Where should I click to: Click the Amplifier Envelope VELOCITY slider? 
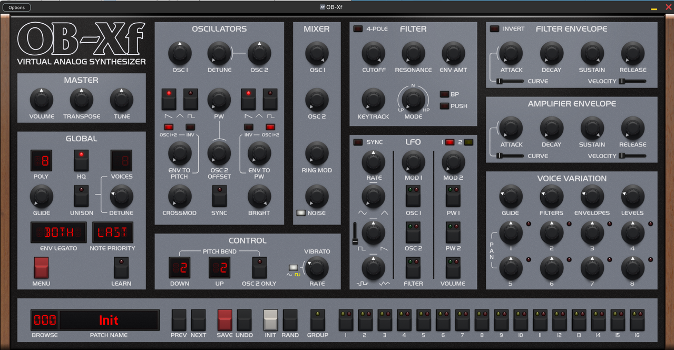pyautogui.click(x=632, y=156)
